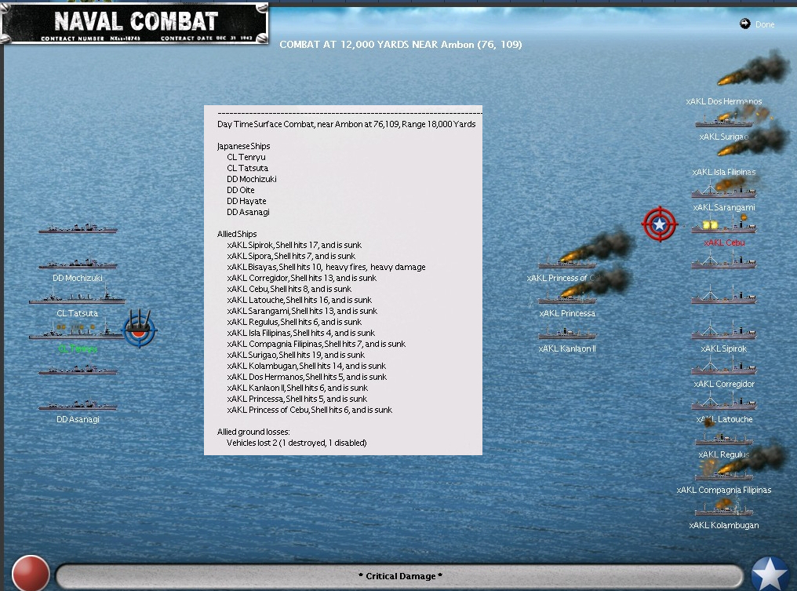The height and width of the screenshot is (591, 797).
Task: Click 'CL Tatsuta' in the Japanese ships list
Action: pos(248,168)
